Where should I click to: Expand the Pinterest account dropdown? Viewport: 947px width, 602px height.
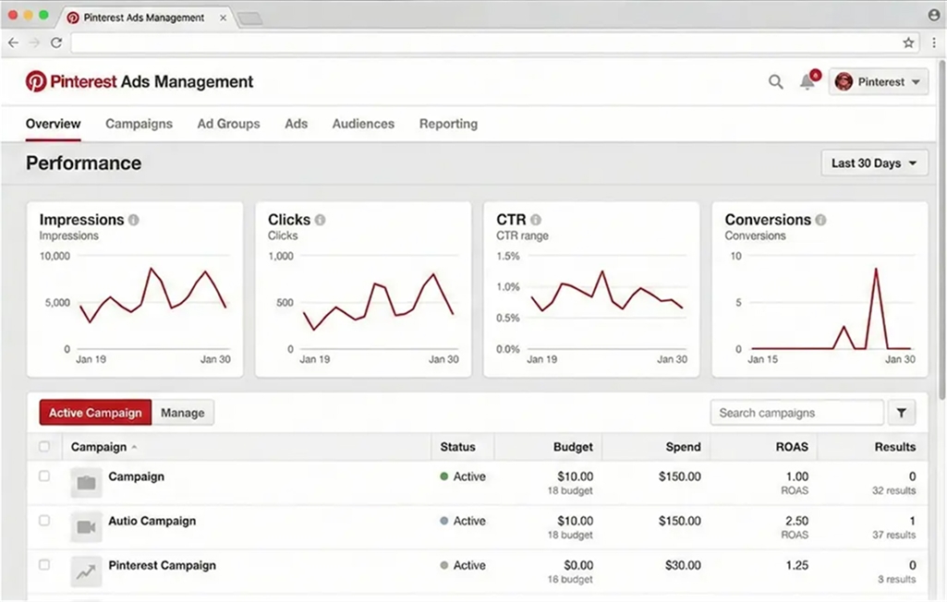(x=878, y=82)
